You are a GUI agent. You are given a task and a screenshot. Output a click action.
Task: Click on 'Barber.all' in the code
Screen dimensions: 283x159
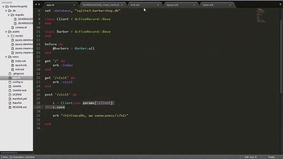click(x=84, y=48)
